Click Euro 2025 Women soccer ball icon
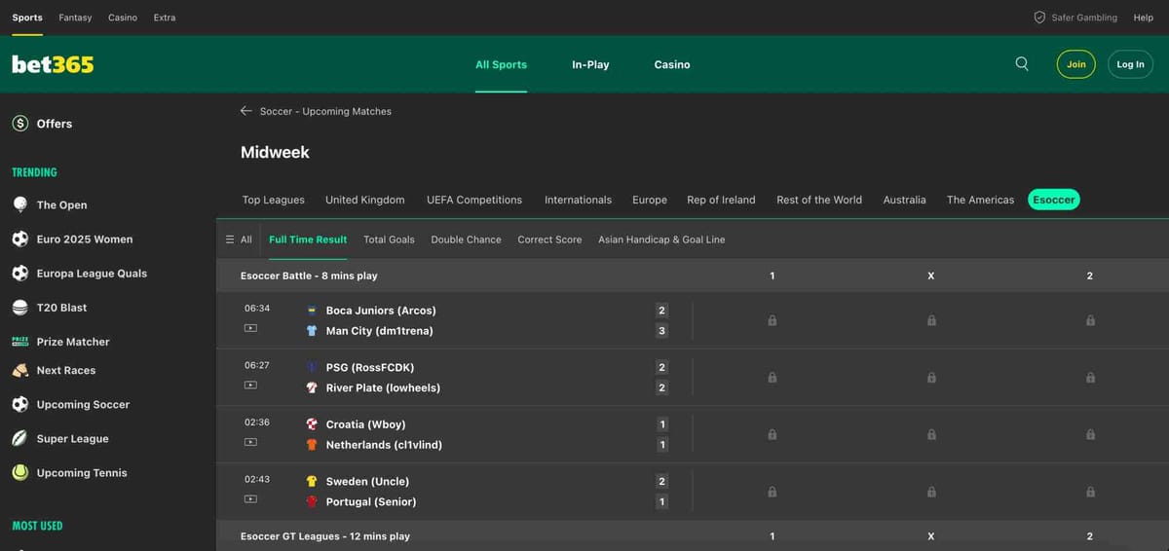 19,239
